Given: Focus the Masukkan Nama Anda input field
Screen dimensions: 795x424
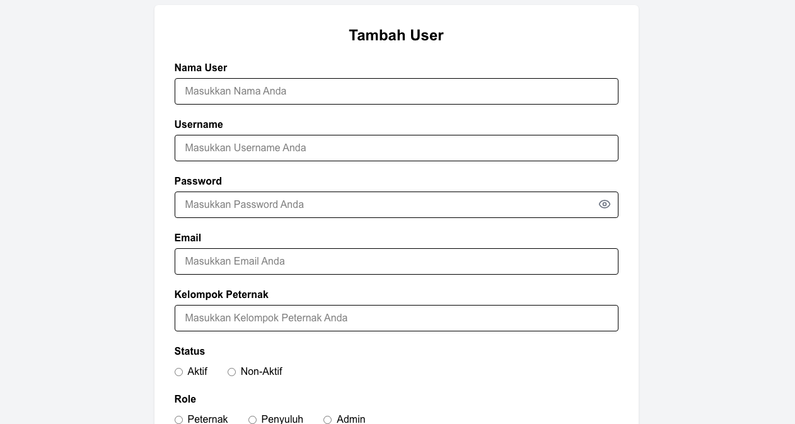Looking at the screenshot, I should (x=396, y=91).
